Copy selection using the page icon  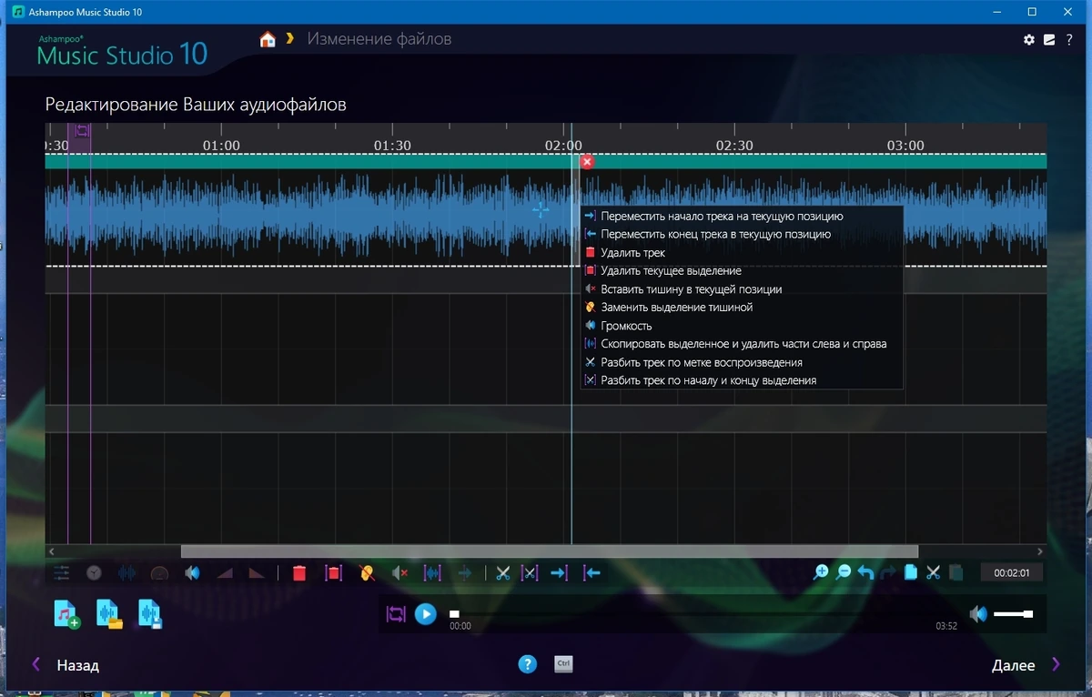pyautogui.click(x=911, y=572)
